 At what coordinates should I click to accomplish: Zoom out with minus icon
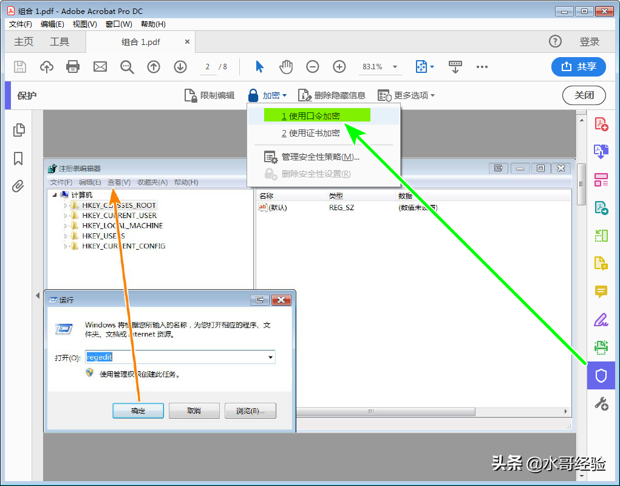pos(312,67)
